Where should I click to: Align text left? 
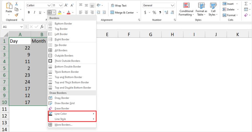81,12
